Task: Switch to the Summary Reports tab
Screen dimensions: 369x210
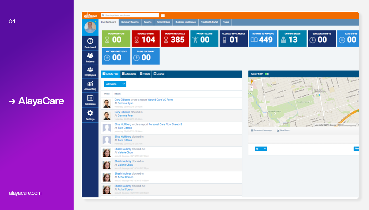Action: 130,22
